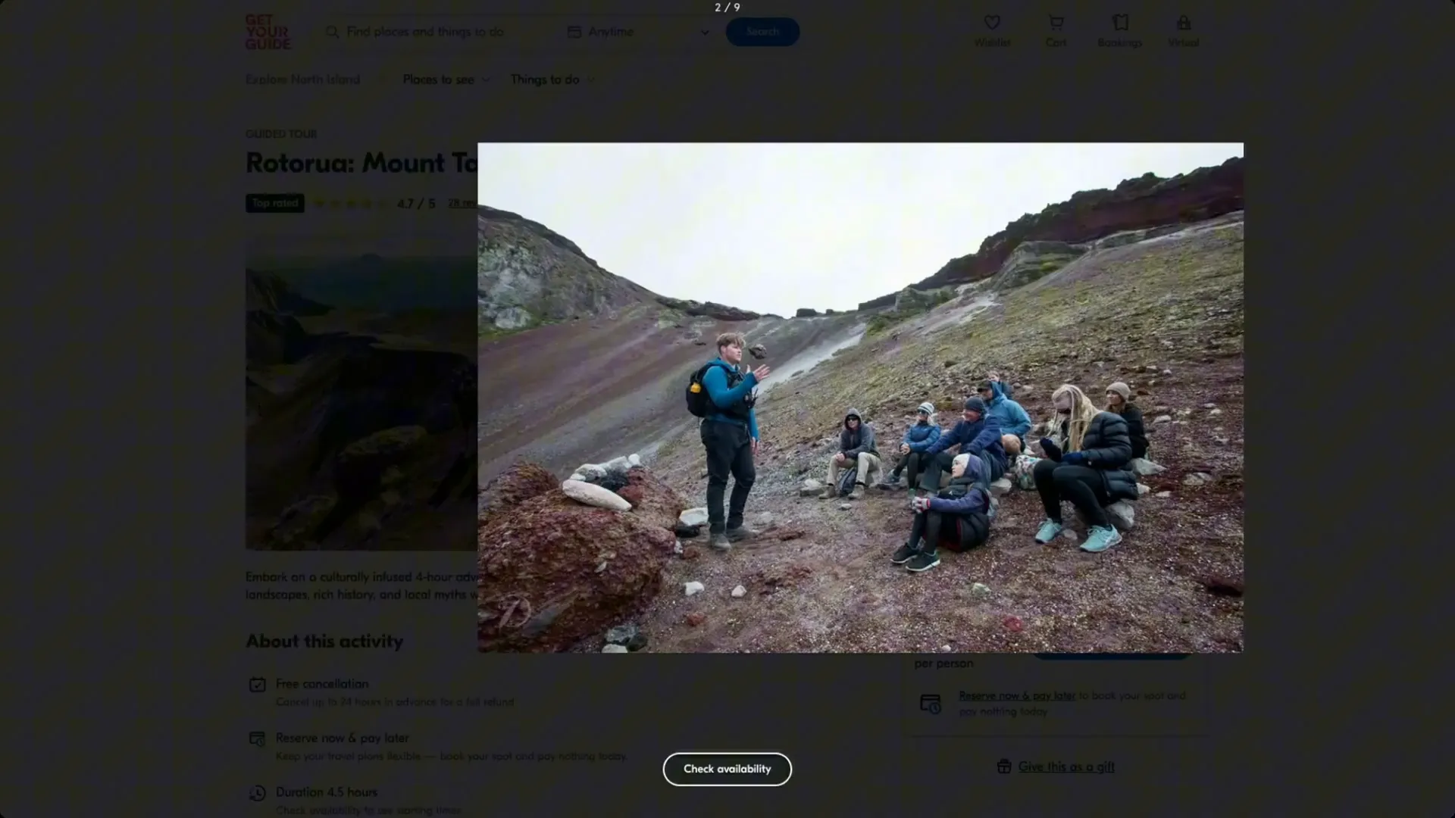Click the 2 / 9 image counter
The height and width of the screenshot is (818, 1455).
[x=727, y=8]
